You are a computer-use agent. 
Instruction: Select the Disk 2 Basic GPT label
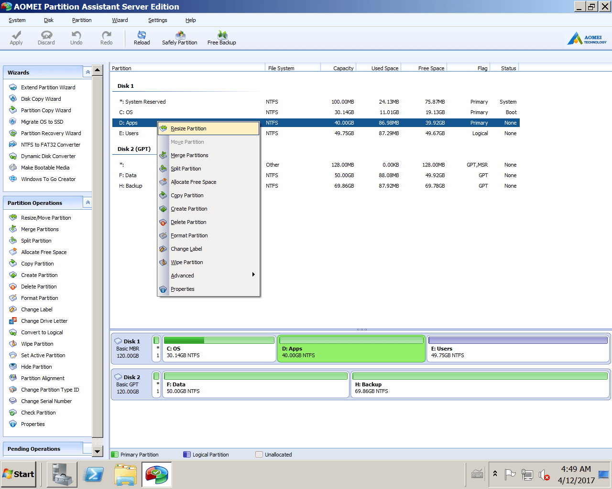(x=131, y=384)
